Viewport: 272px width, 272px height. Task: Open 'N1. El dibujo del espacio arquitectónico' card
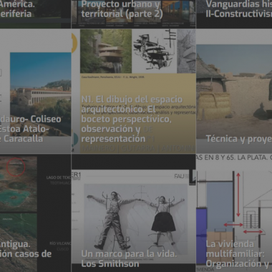click(134, 91)
